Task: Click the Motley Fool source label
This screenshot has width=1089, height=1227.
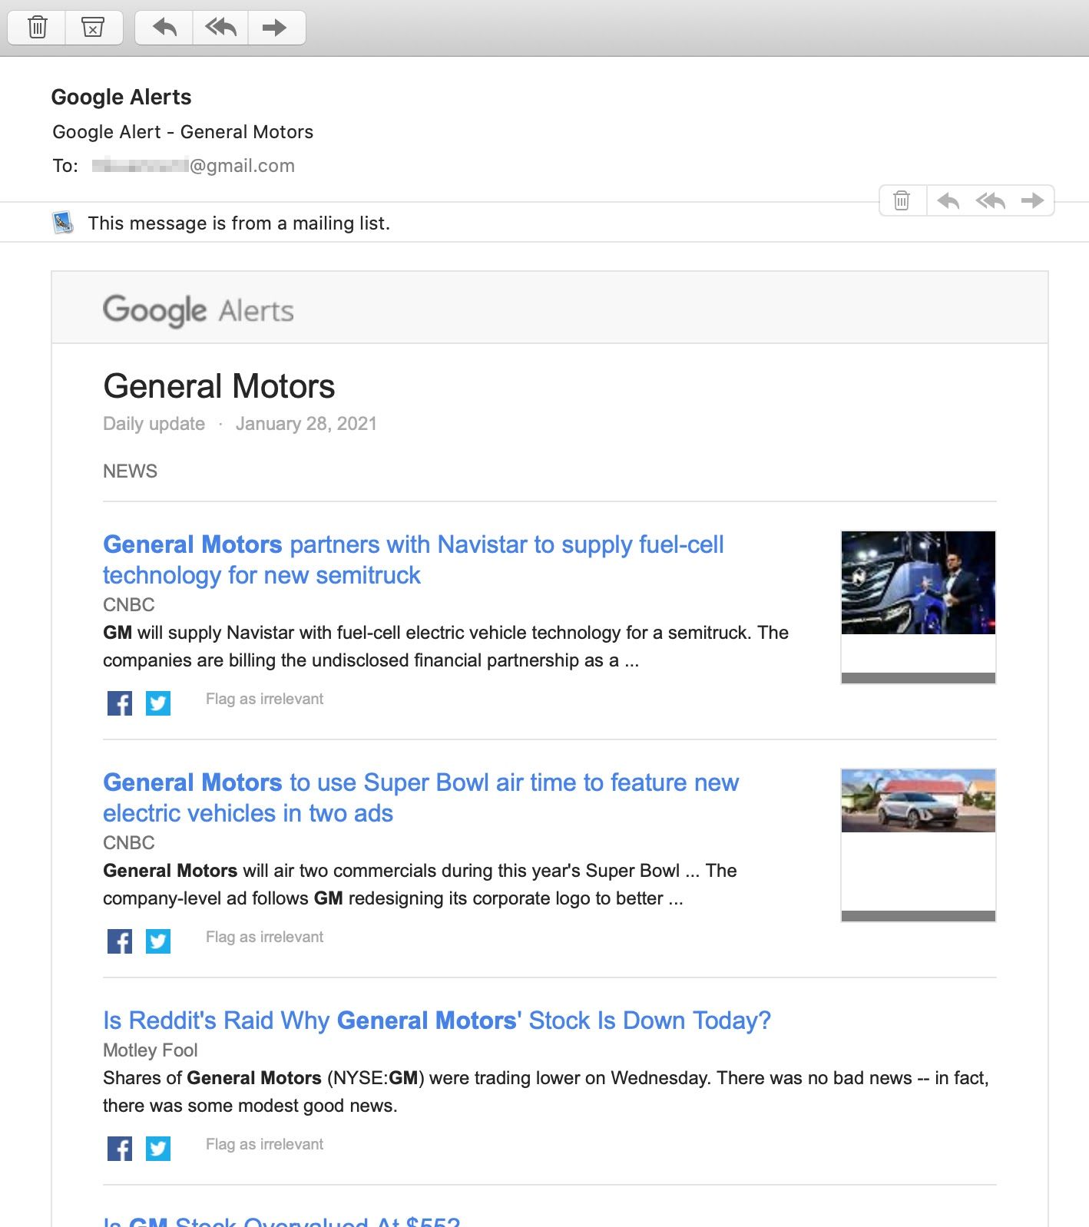Action: click(x=151, y=1050)
